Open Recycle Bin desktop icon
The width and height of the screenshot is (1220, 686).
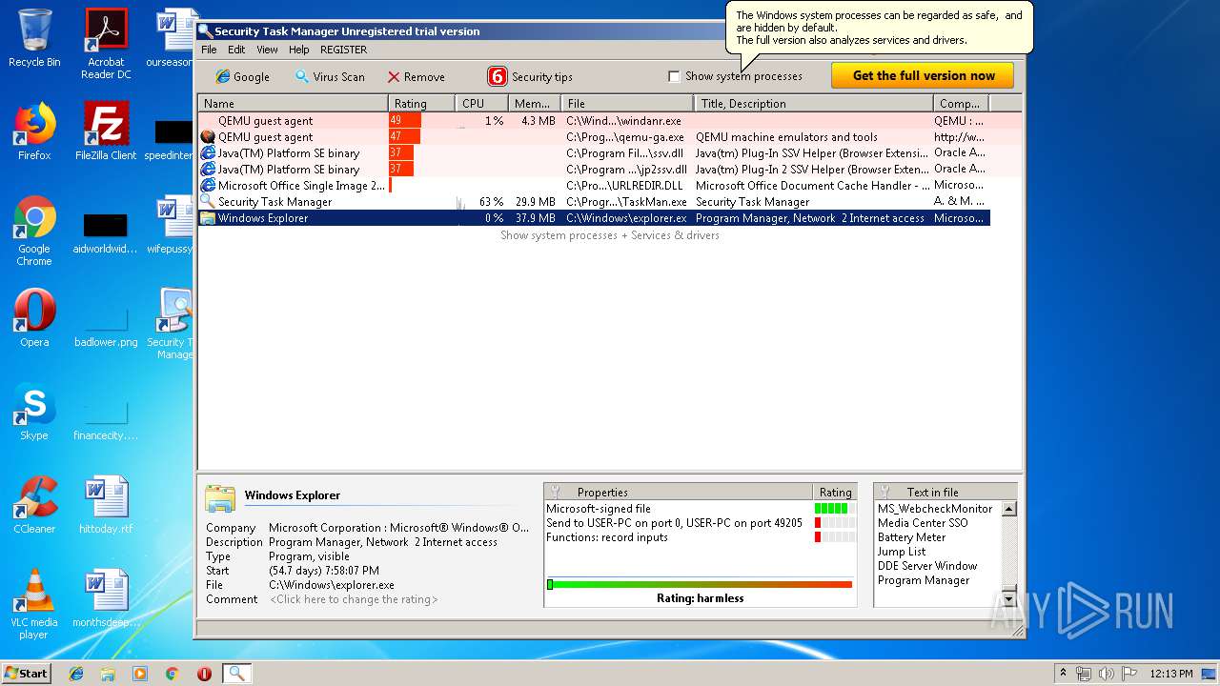[34, 38]
